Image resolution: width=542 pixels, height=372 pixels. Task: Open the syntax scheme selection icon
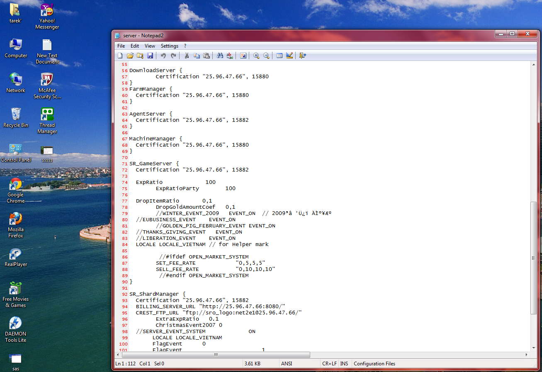click(x=280, y=56)
